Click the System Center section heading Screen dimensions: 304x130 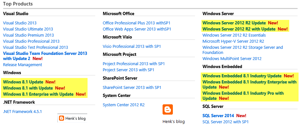coord(116,95)
